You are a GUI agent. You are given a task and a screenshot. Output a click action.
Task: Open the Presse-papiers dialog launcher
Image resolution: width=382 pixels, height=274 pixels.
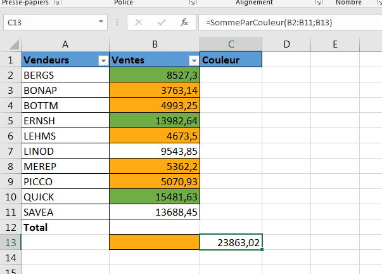pos(56,3)
